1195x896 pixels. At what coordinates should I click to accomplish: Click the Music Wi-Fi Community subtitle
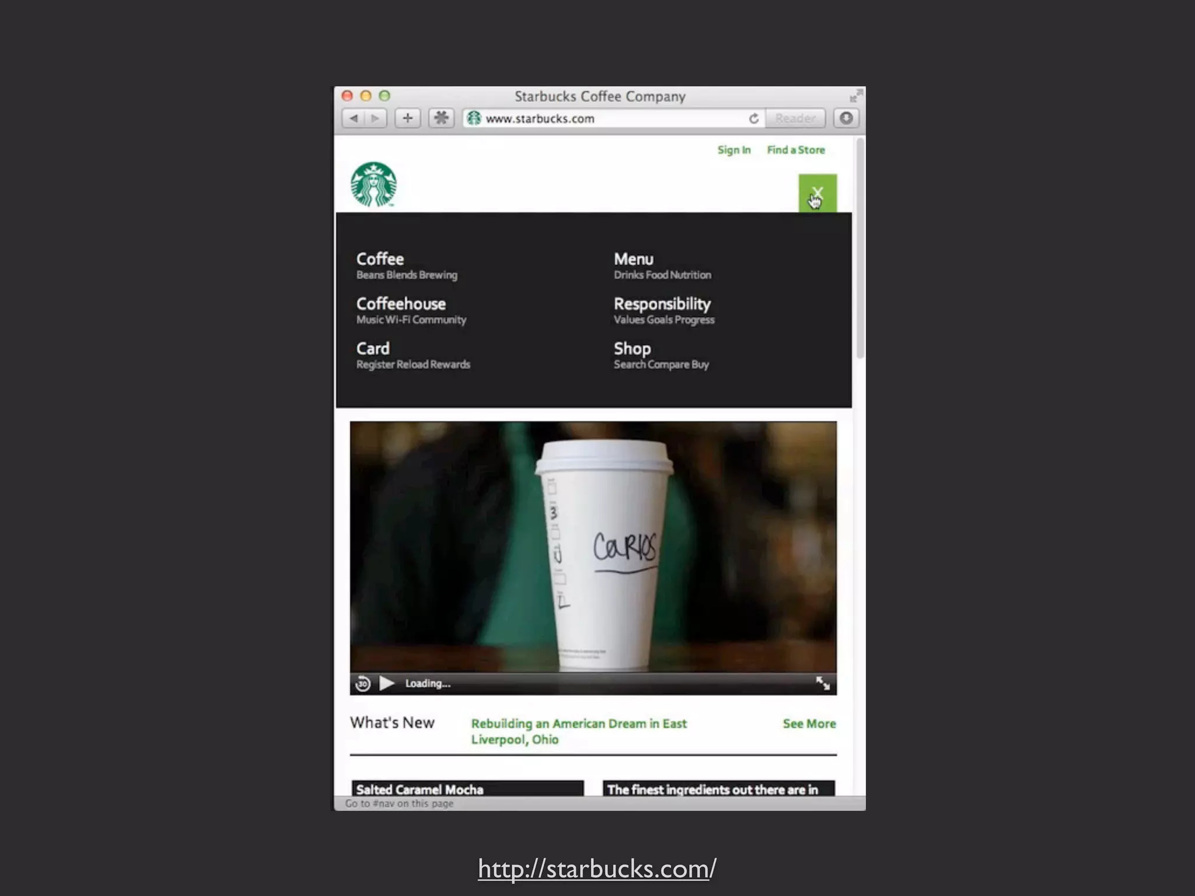(411, 320)
